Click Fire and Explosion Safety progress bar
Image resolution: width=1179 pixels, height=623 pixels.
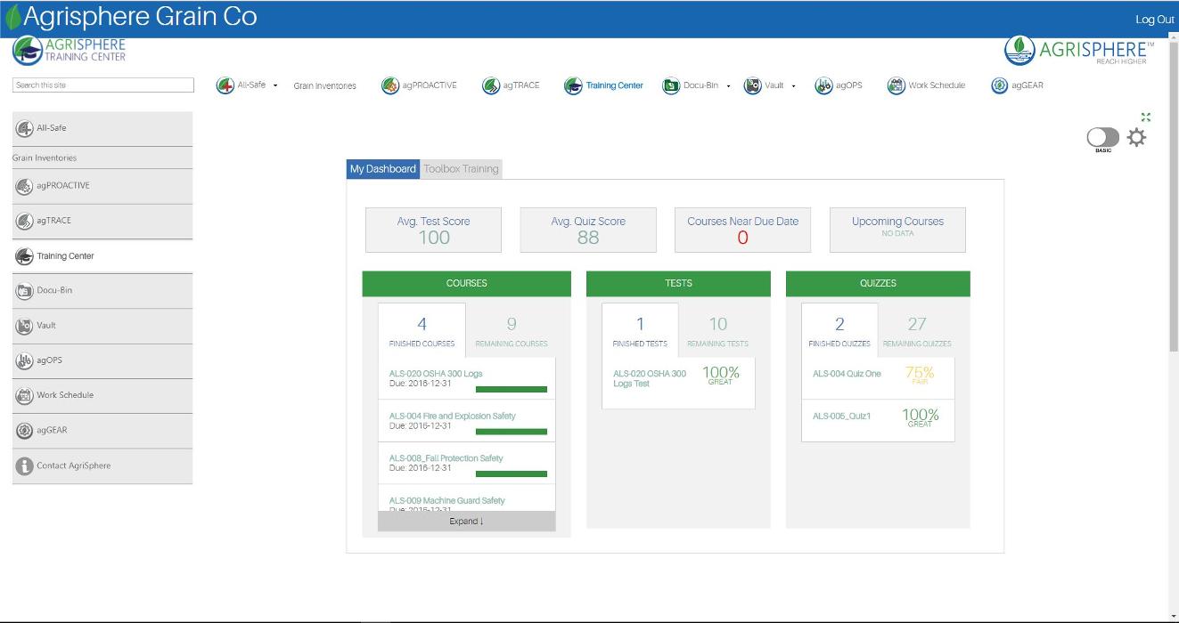pyautogui.click(x=512, y=432)
